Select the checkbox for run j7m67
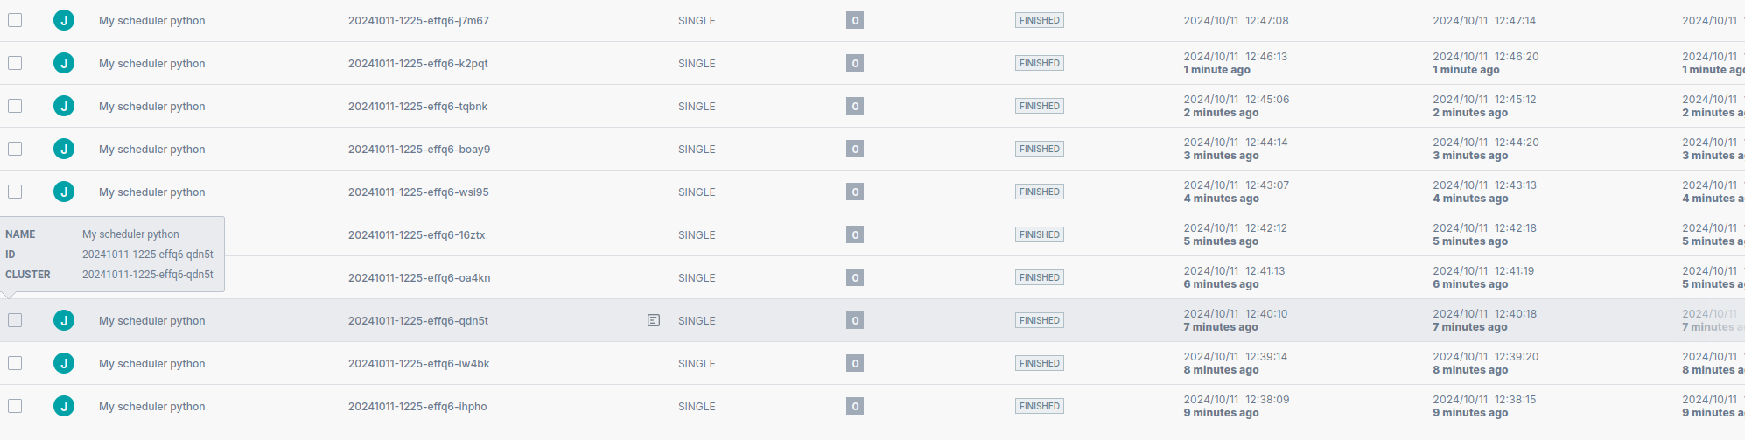This screenshot has width=1745, height=440. (x=15, y=20)
